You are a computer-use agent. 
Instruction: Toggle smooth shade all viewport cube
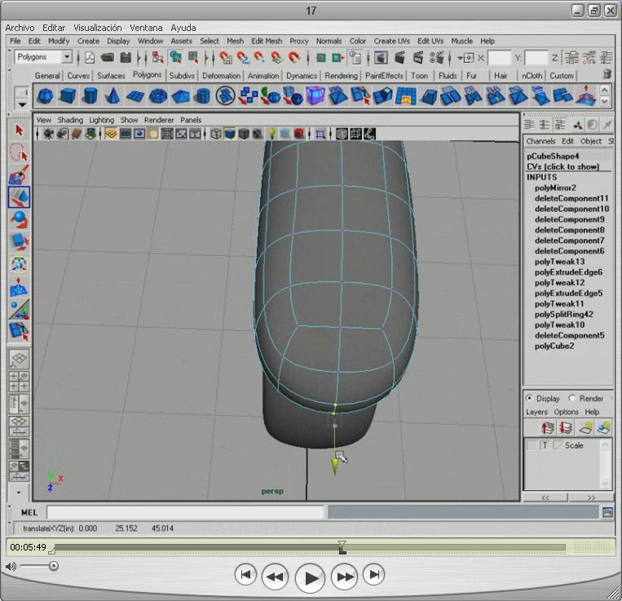[230, 134]
